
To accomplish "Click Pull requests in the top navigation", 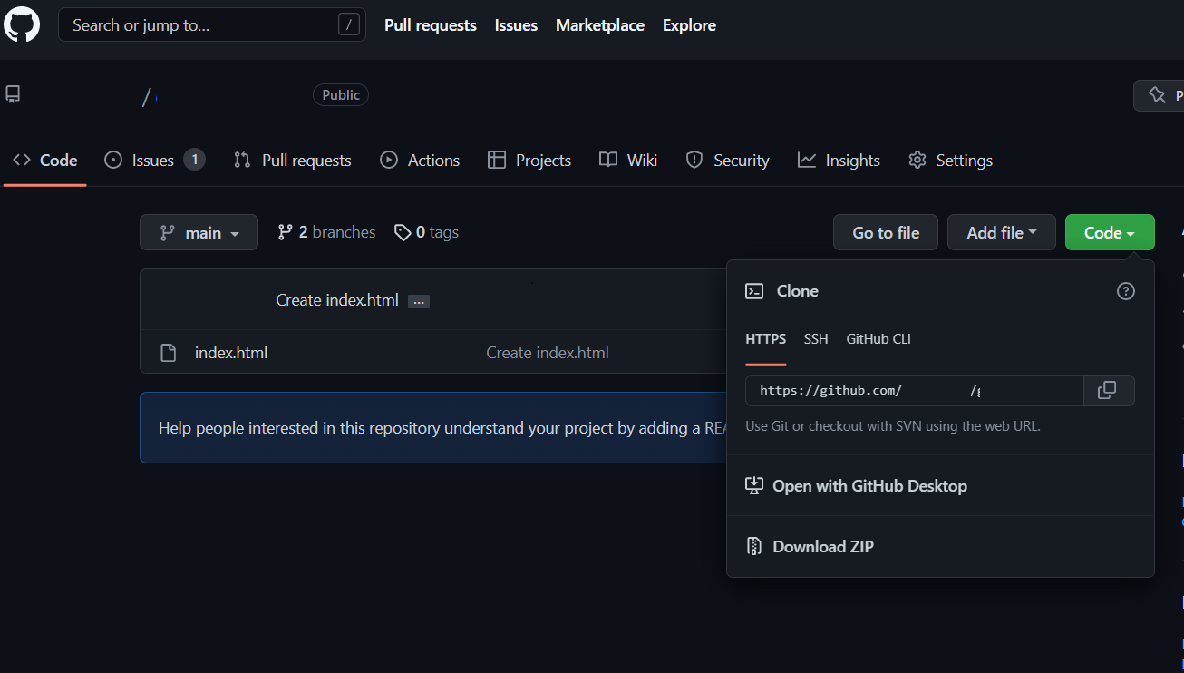I will pyautogui.click(x=431, y=25).
